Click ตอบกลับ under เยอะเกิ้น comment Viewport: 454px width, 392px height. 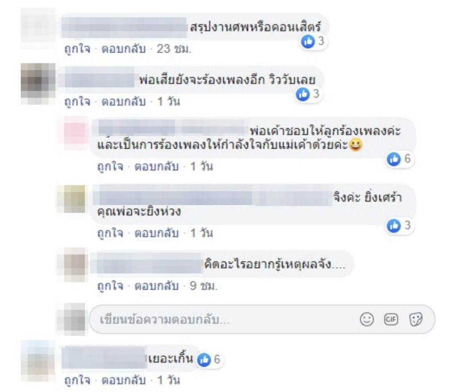[123, 380]
